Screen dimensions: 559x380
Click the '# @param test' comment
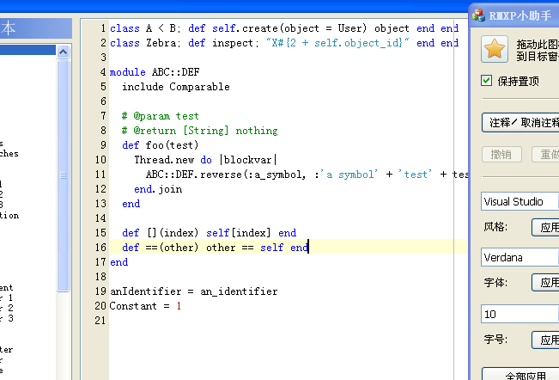pos(160,116)
